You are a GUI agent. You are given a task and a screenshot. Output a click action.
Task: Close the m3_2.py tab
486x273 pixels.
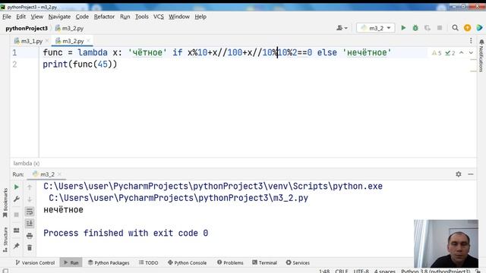coord(88,40)
